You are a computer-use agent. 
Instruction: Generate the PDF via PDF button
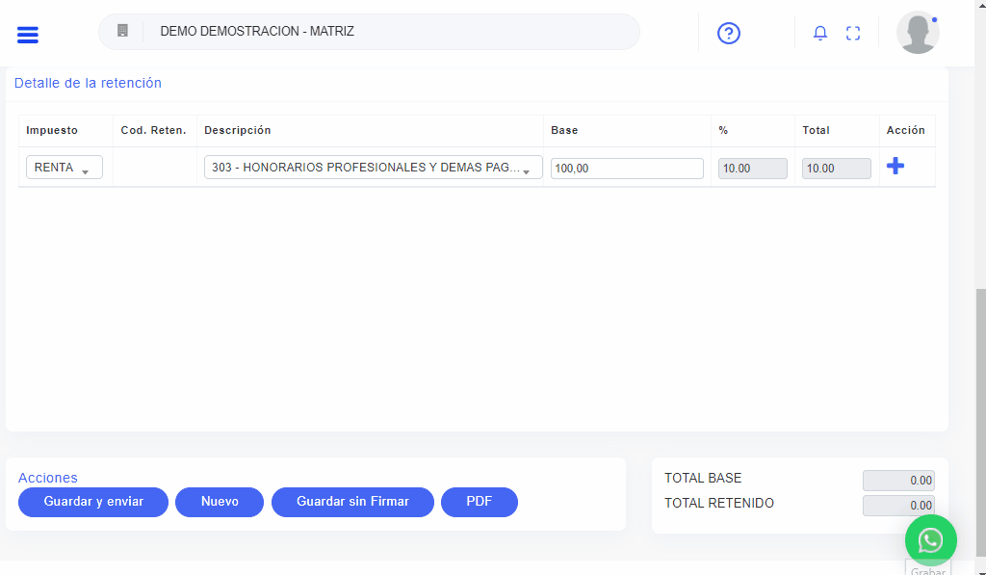(x=479, y=502)
